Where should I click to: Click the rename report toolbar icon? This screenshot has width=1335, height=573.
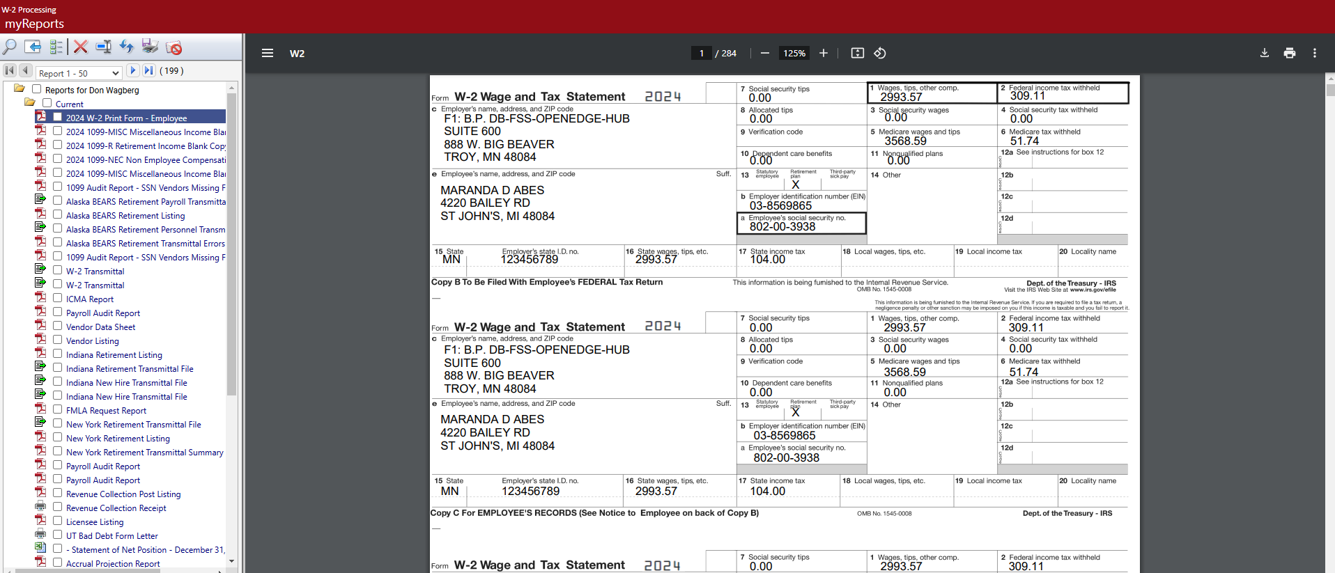(x=103, y=47)
